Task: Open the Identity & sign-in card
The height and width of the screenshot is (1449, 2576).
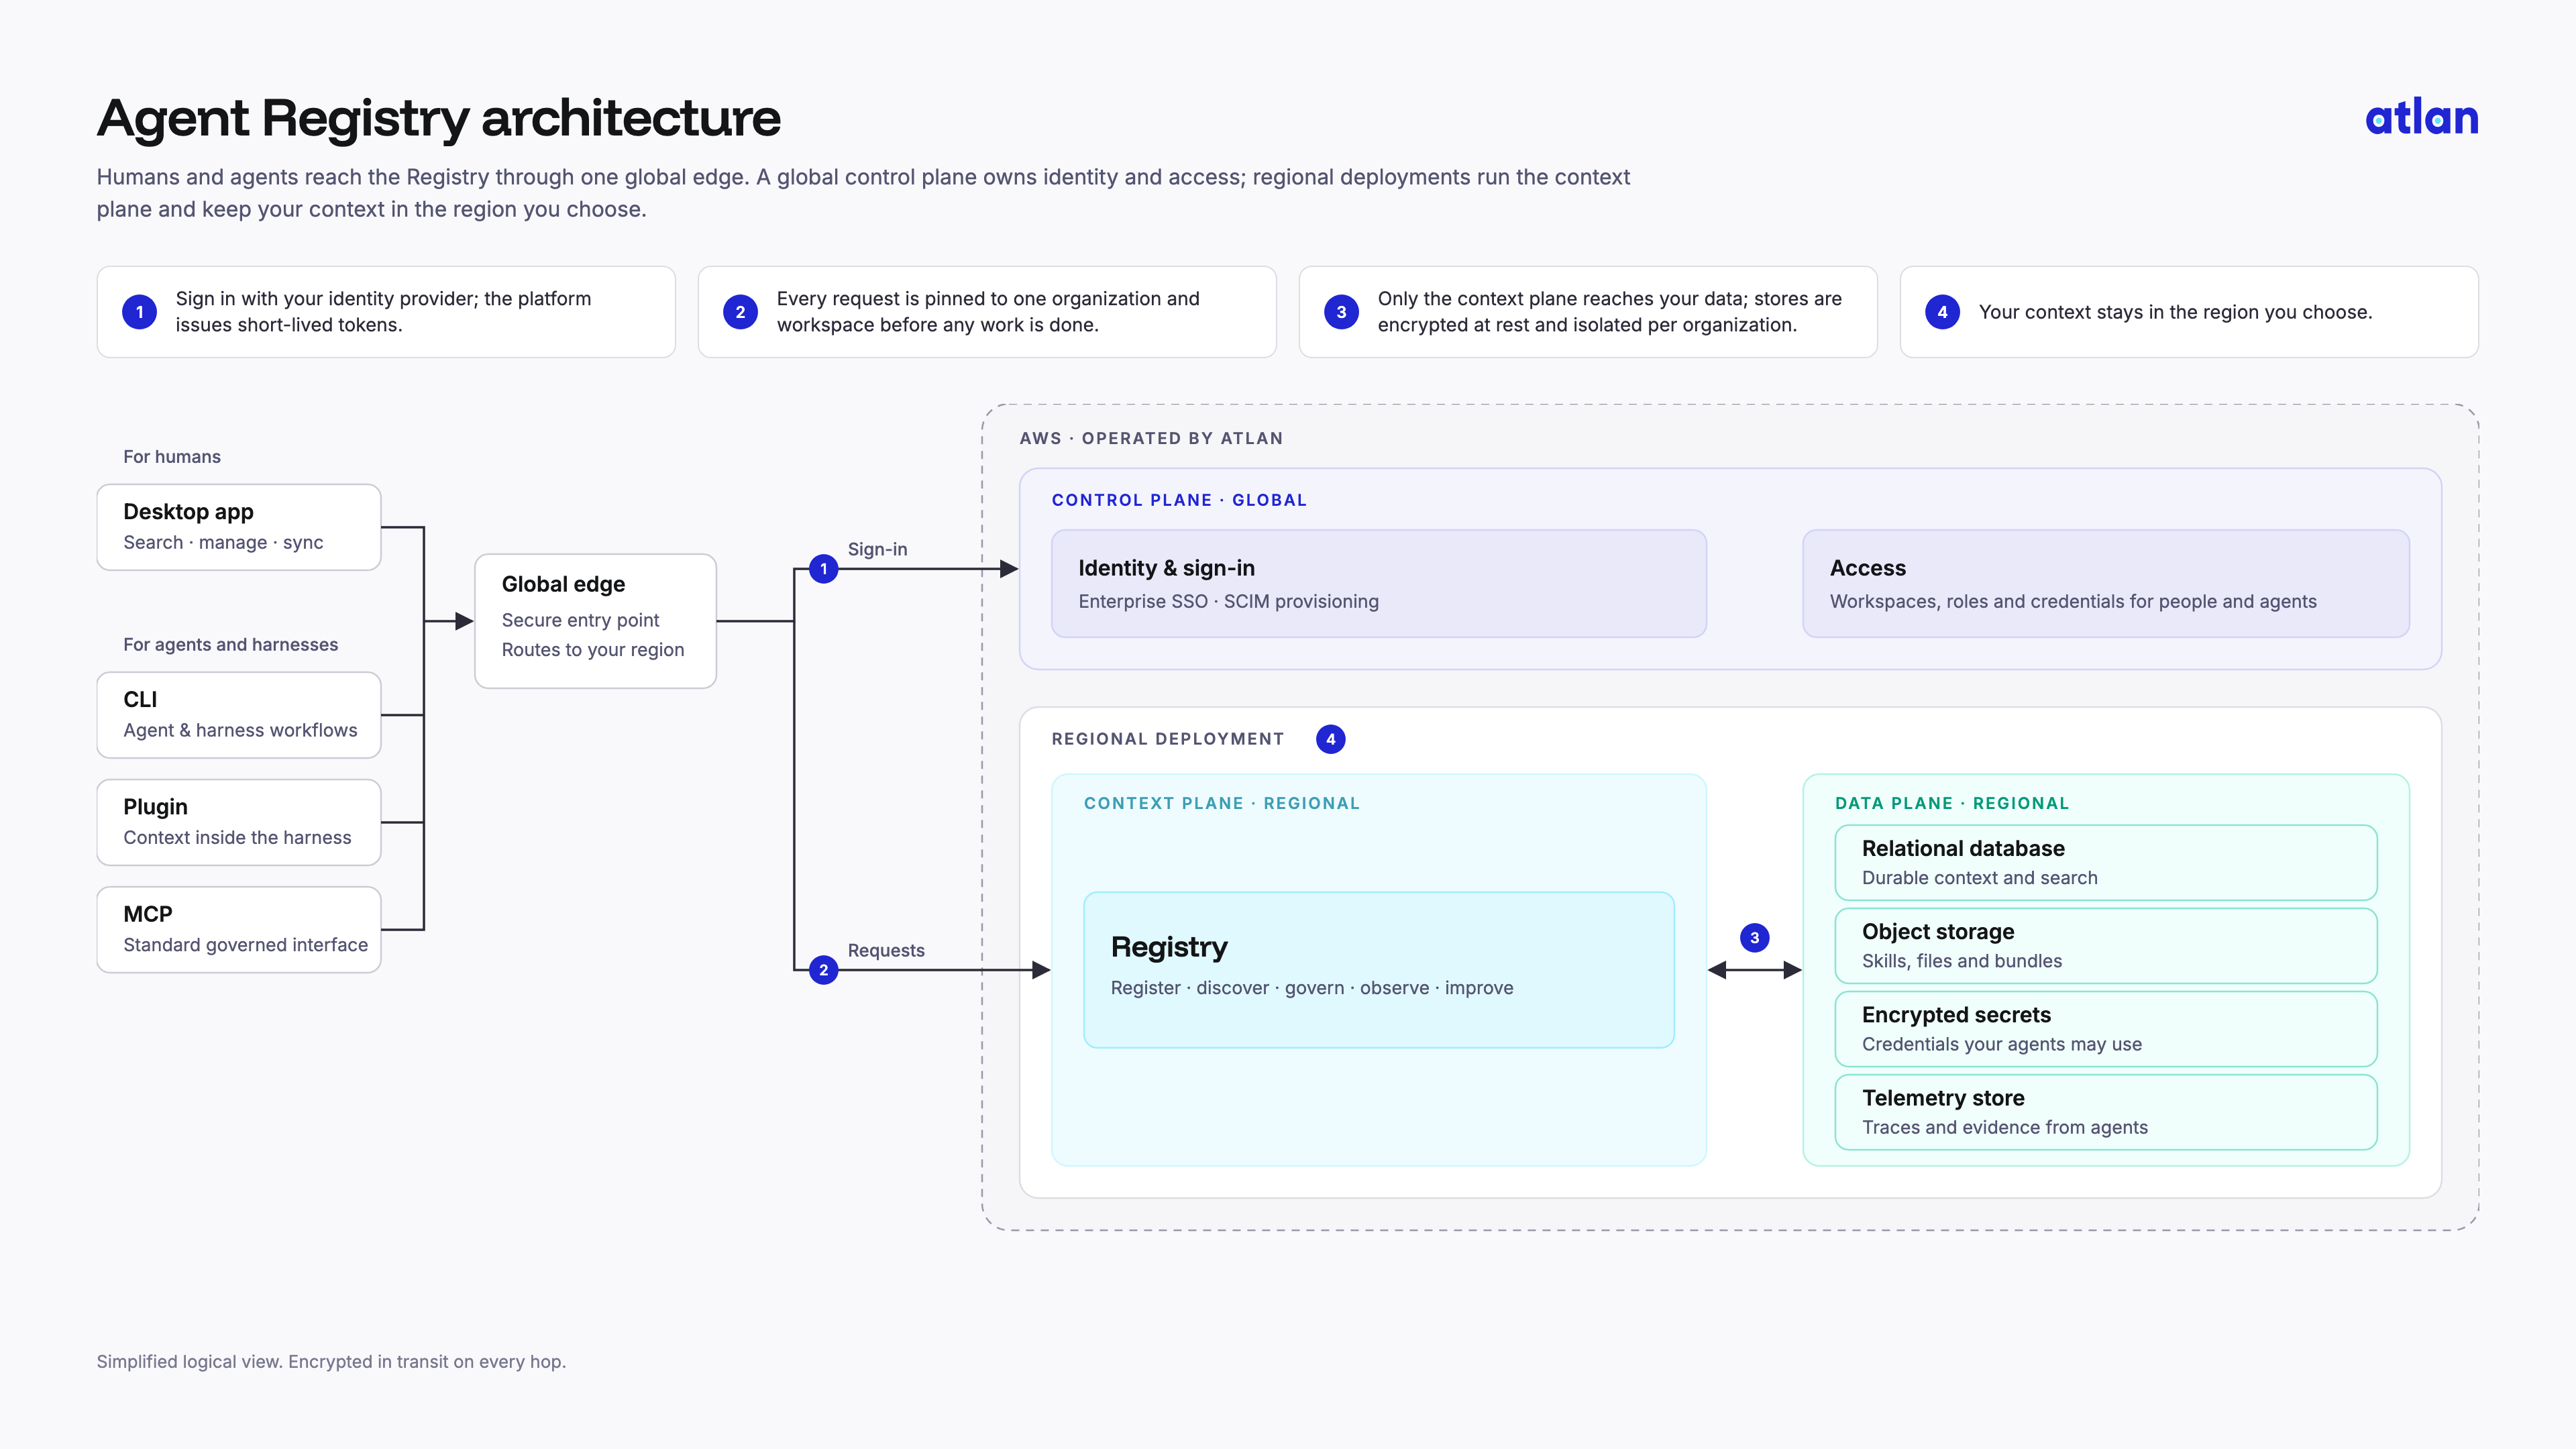Action: [x=1379, y=583]
